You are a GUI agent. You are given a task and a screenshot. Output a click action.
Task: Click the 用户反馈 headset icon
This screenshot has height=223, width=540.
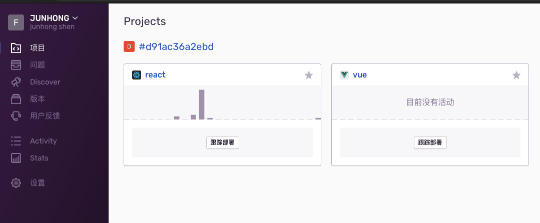pos(16,116)
